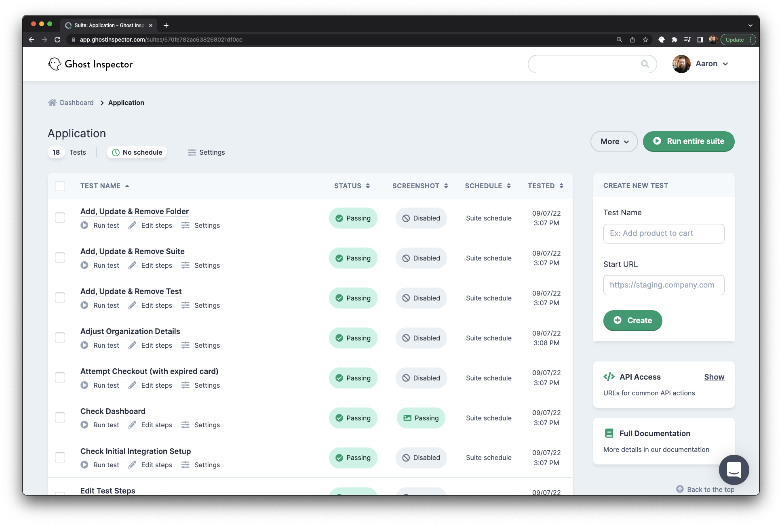Open suite Settings next to No schedule
Screen dimensions: 782x525
(207, 153)
